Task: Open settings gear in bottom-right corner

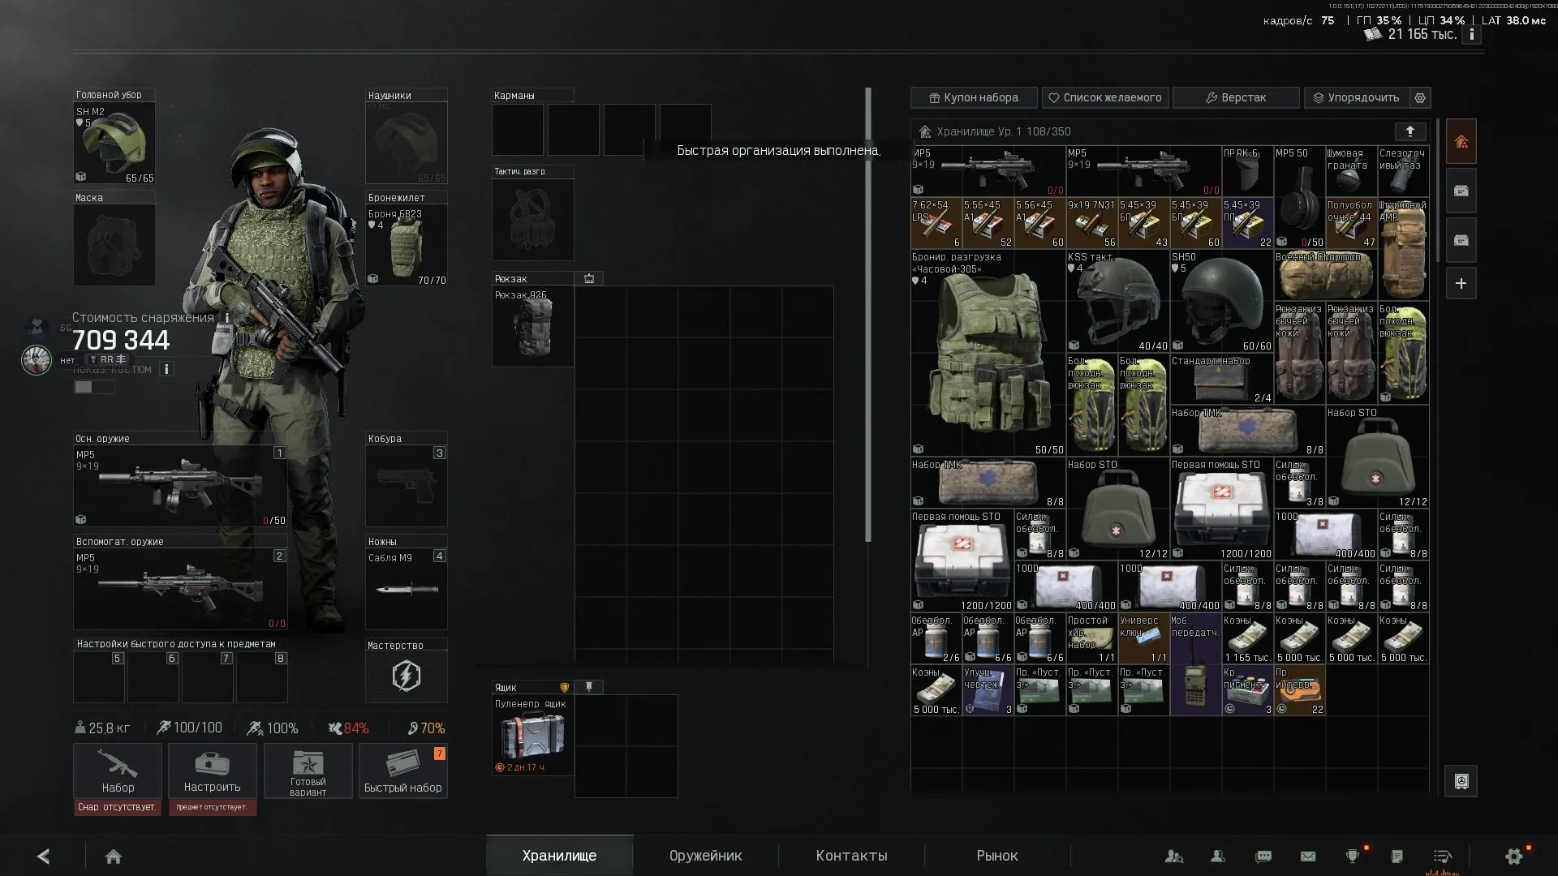Action: pos(1514,856)
